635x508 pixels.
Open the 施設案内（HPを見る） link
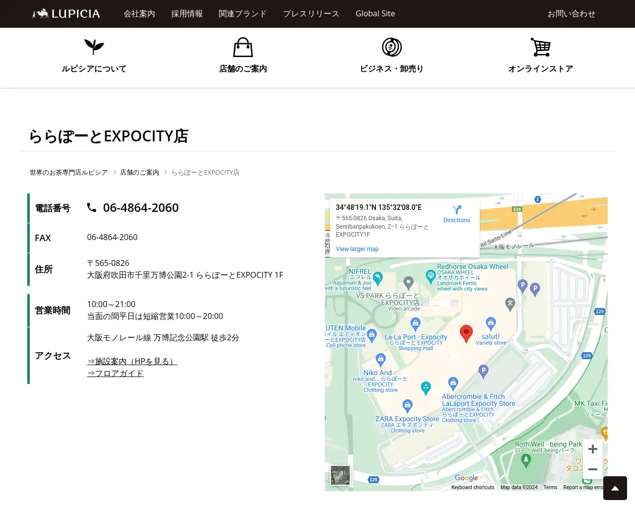[132, 361]
